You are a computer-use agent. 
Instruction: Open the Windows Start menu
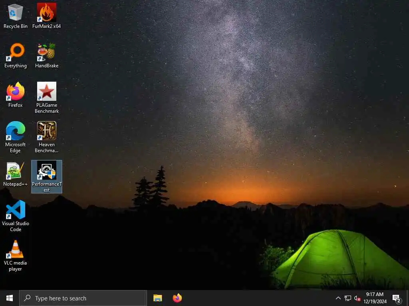(x=10, y=298)
